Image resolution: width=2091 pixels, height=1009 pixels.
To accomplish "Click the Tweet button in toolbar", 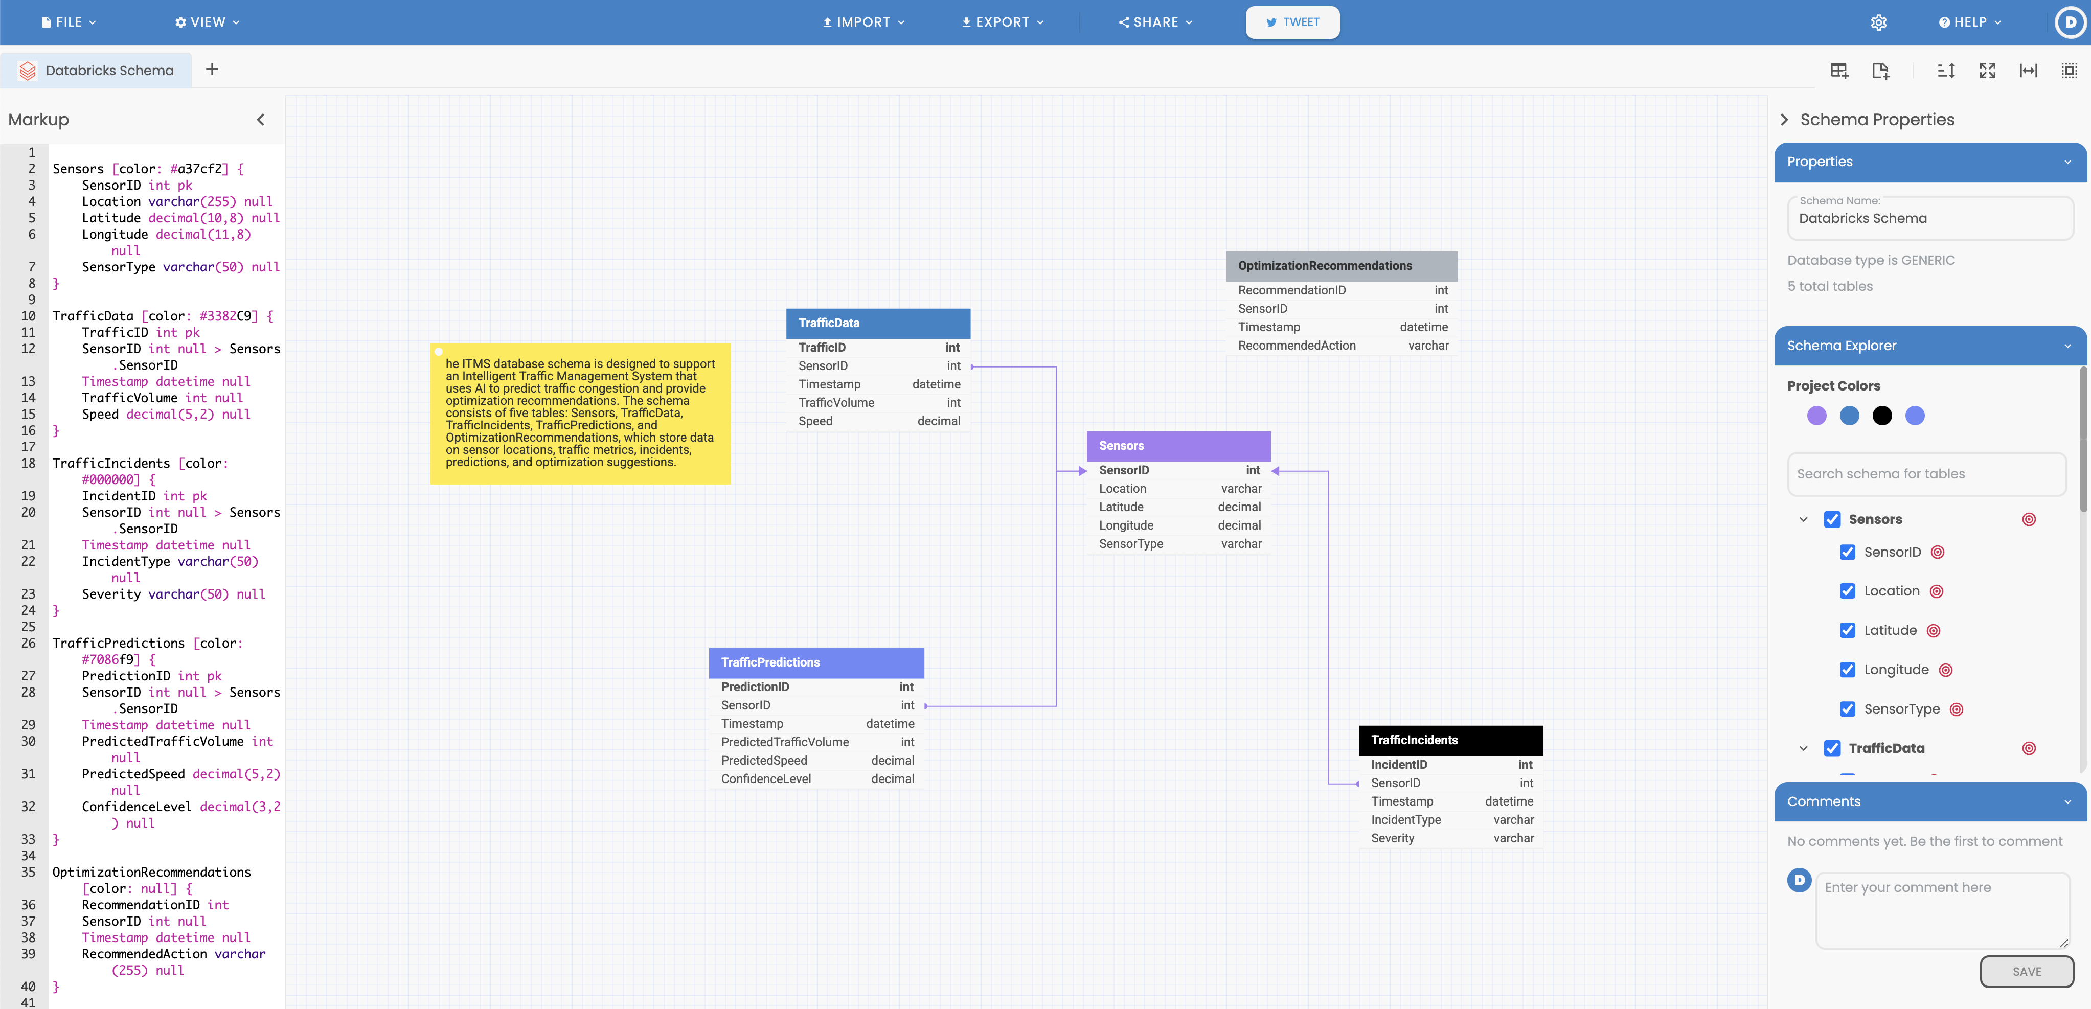I will [x=1291, y=22].
